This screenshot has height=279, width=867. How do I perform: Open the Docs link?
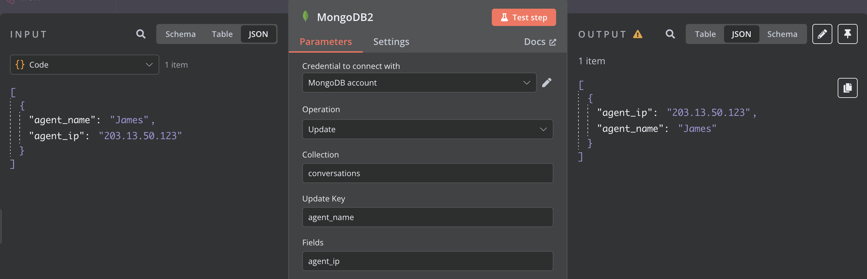[x=539, y=42]
